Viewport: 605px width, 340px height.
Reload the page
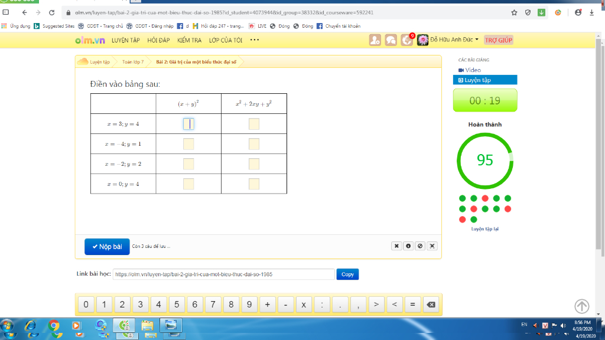click(52, 12)
